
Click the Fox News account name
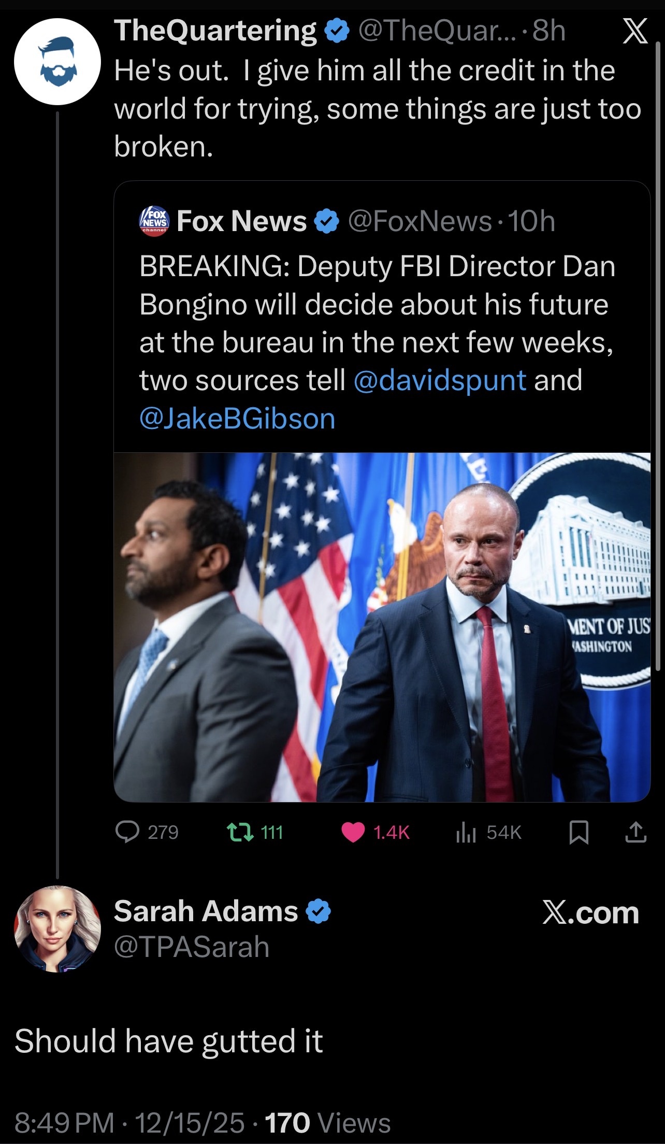tap(241, 222)
